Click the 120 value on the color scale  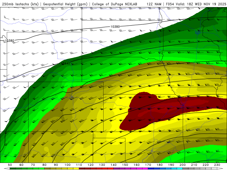91,165
